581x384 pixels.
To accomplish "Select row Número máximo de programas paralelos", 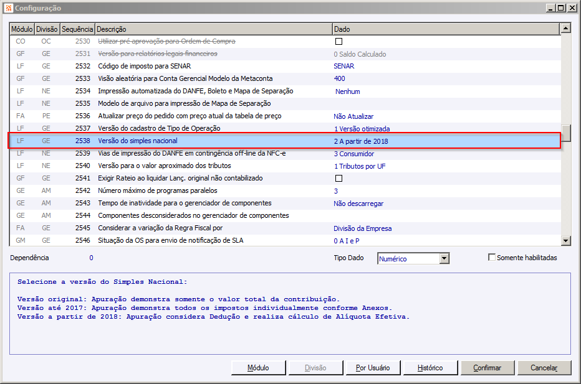I will (285, 191).
